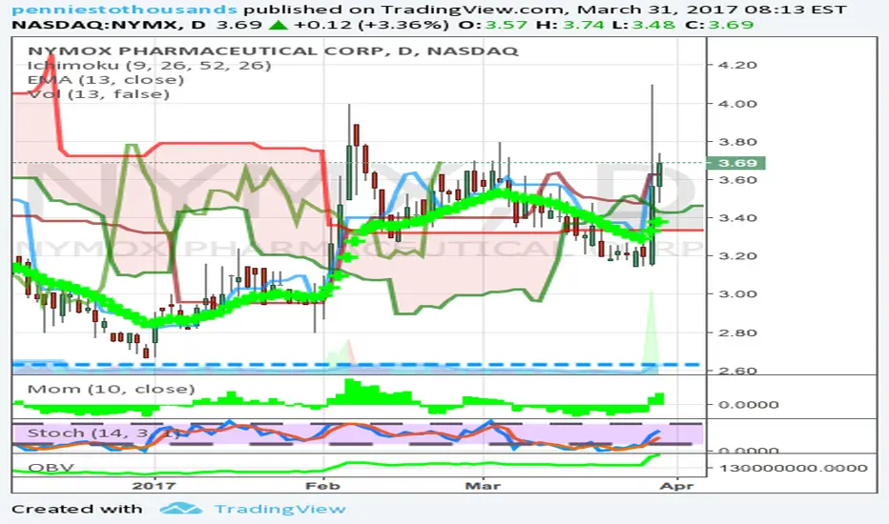Viewport: 889px width, 524px height.
Task: Click the TradingView cloud logo icon
Action: click(x=181, y=508)
